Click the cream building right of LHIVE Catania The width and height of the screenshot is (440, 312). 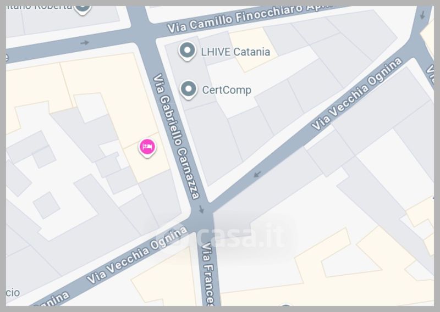click(x=254, y=49)
